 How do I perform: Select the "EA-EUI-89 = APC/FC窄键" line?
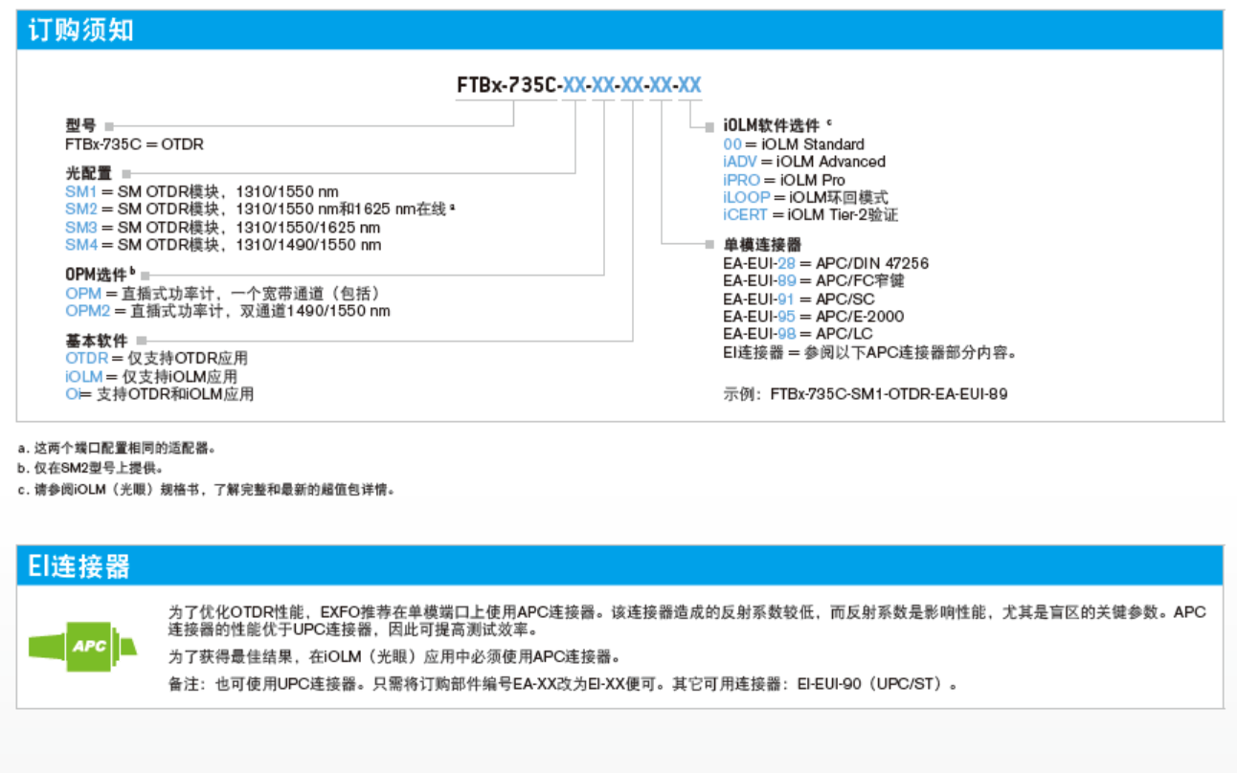pyautogui.click(x=814, y=280)
